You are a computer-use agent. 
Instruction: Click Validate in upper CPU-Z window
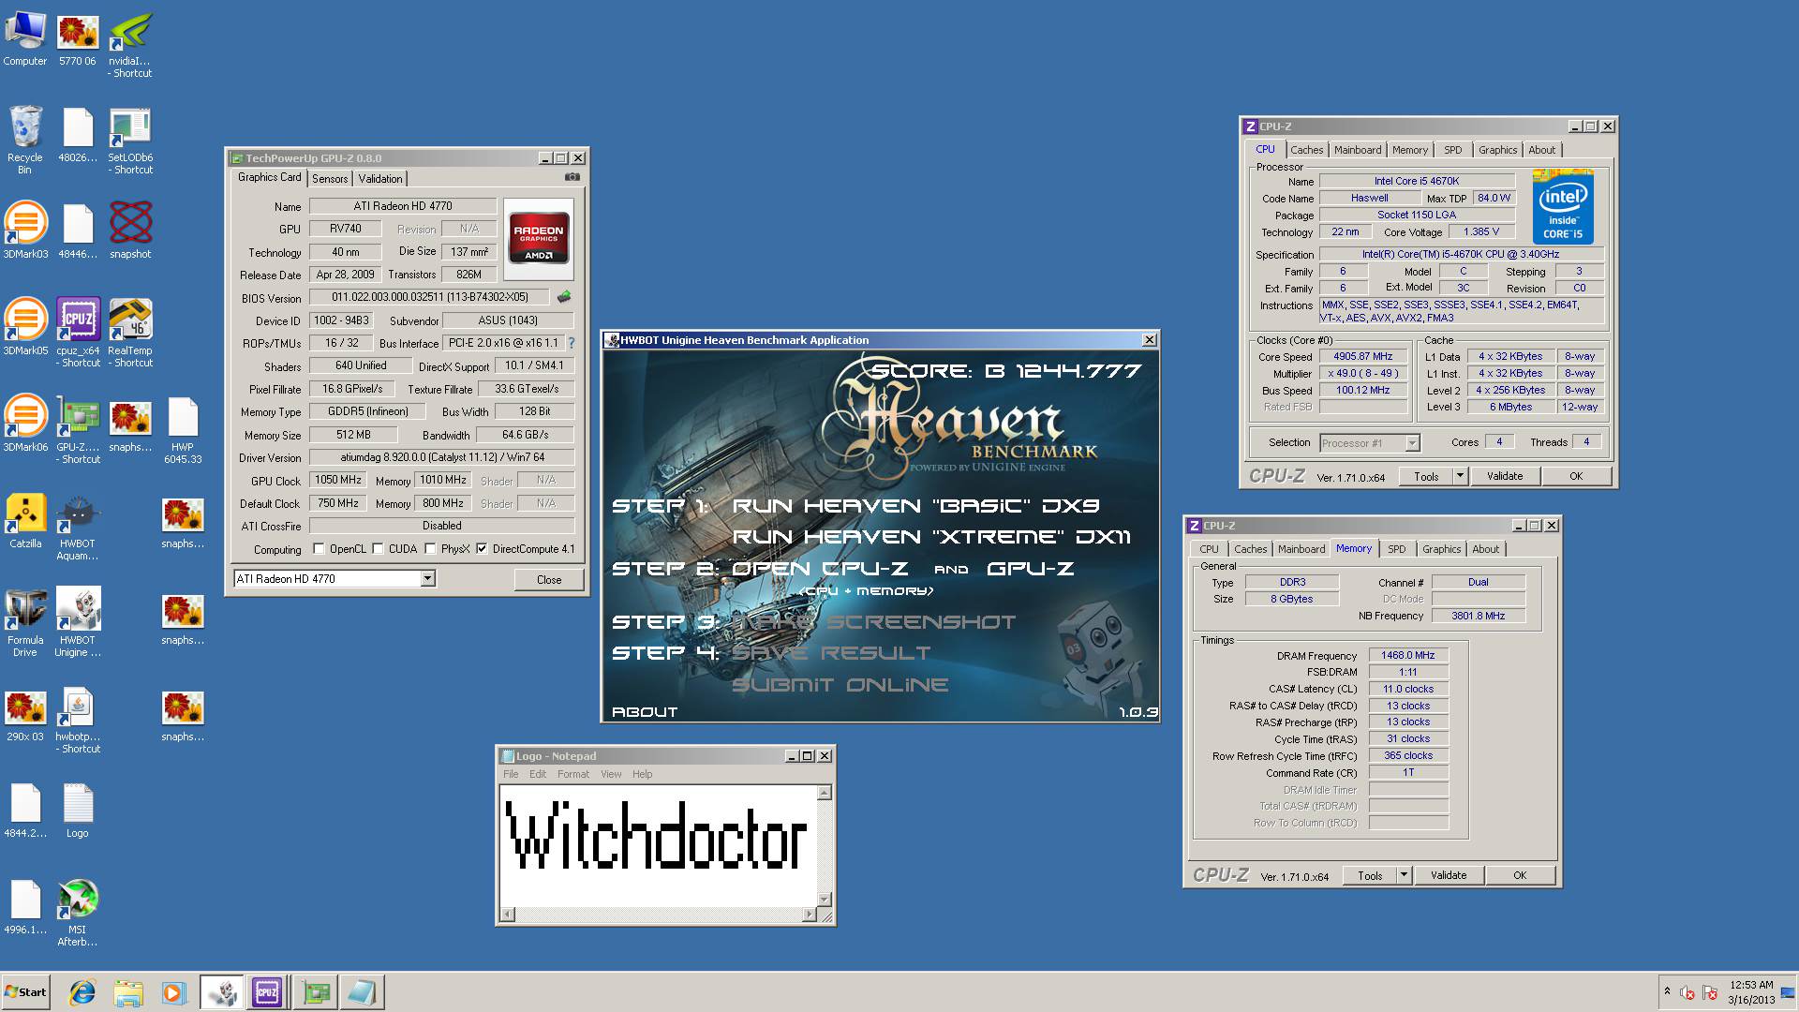[x=1505, y=476]
